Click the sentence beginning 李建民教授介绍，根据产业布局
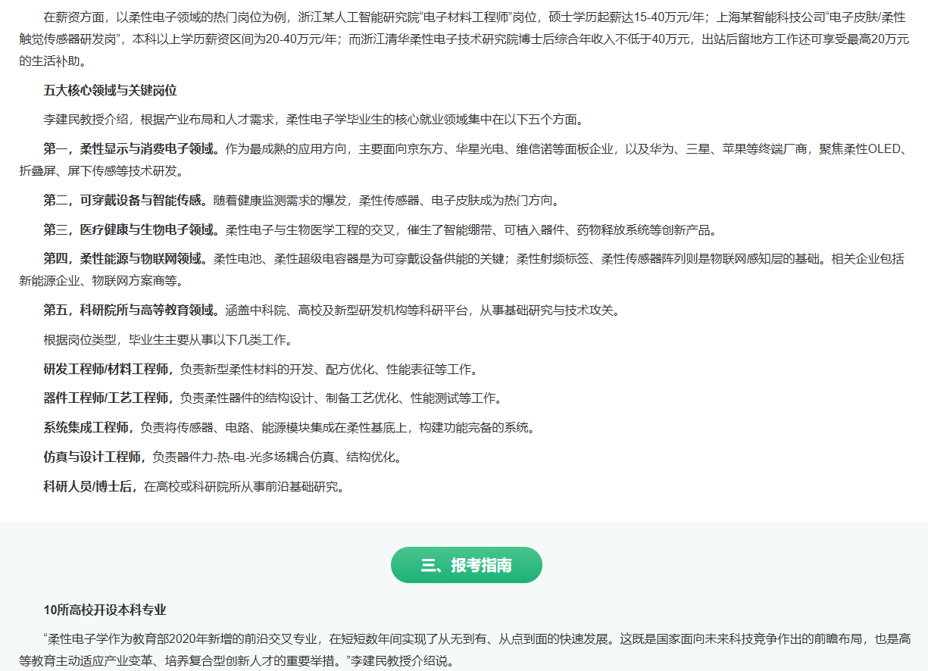This screenshot has width=928, height=671. [313, 120]
